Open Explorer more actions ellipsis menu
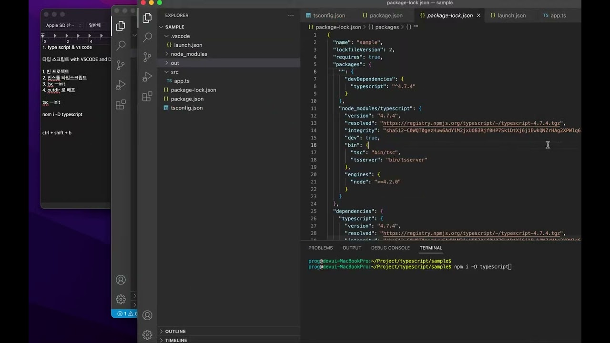The width and height of the screenshot is (610, 343). [x=291, y=15]
